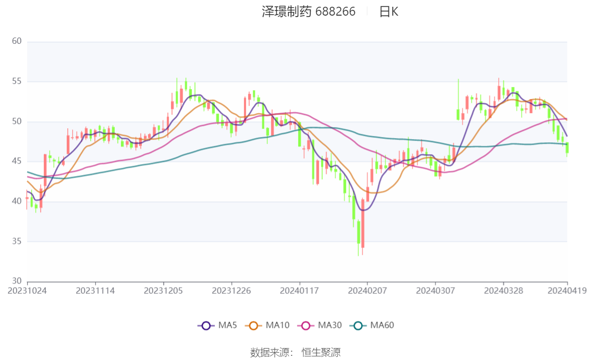Open the 恒生聚源 data source text

click(x=321, y=353)
